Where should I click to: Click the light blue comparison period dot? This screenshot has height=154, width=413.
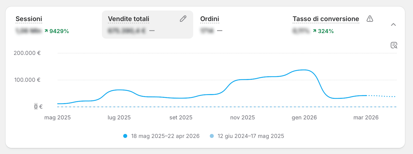pos(211,136)
